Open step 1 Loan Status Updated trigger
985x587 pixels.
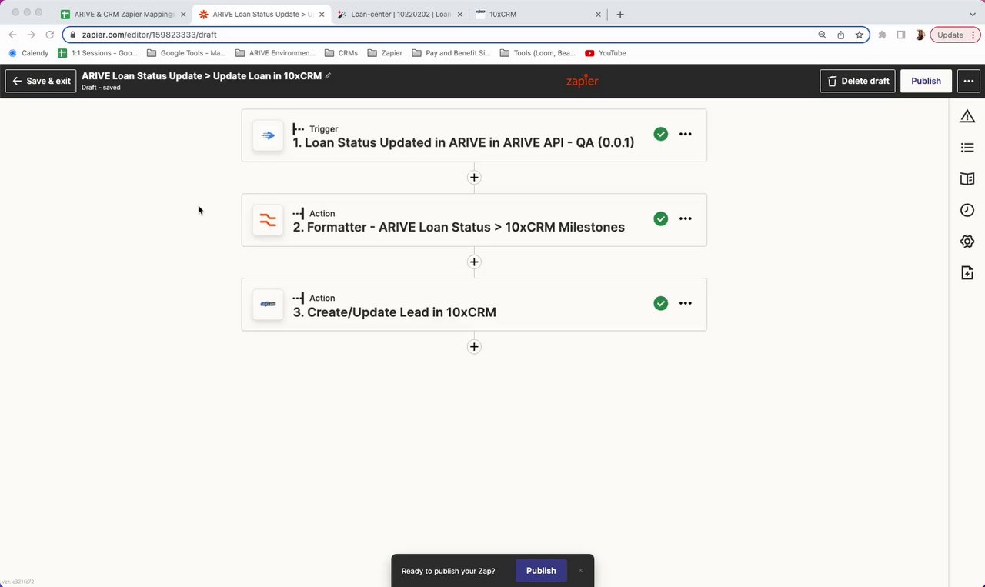tap(474, 135)
